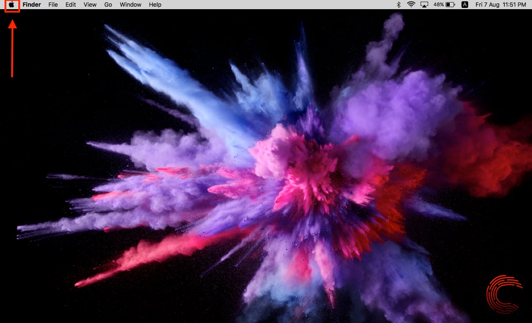Click the AirPlay display icon
This screenshot has width=532, height=323.
coord(425,5)
